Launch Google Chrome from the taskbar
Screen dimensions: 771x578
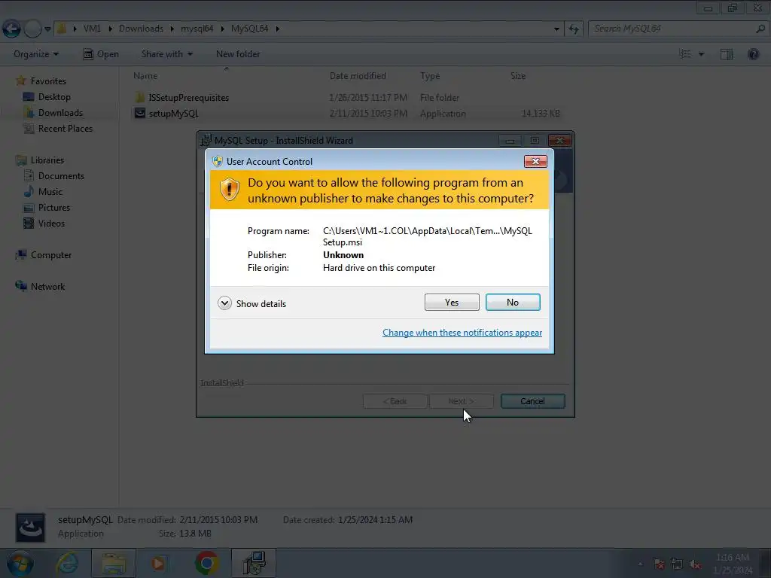pyautogui.click(x=206, y=563)
